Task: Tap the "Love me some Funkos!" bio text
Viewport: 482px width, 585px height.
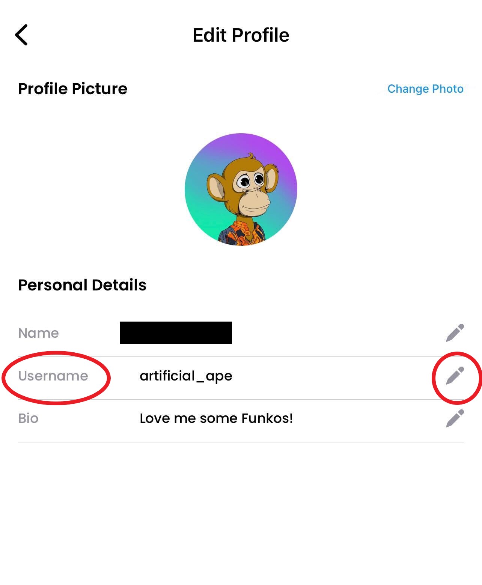Action: point(216,418)
